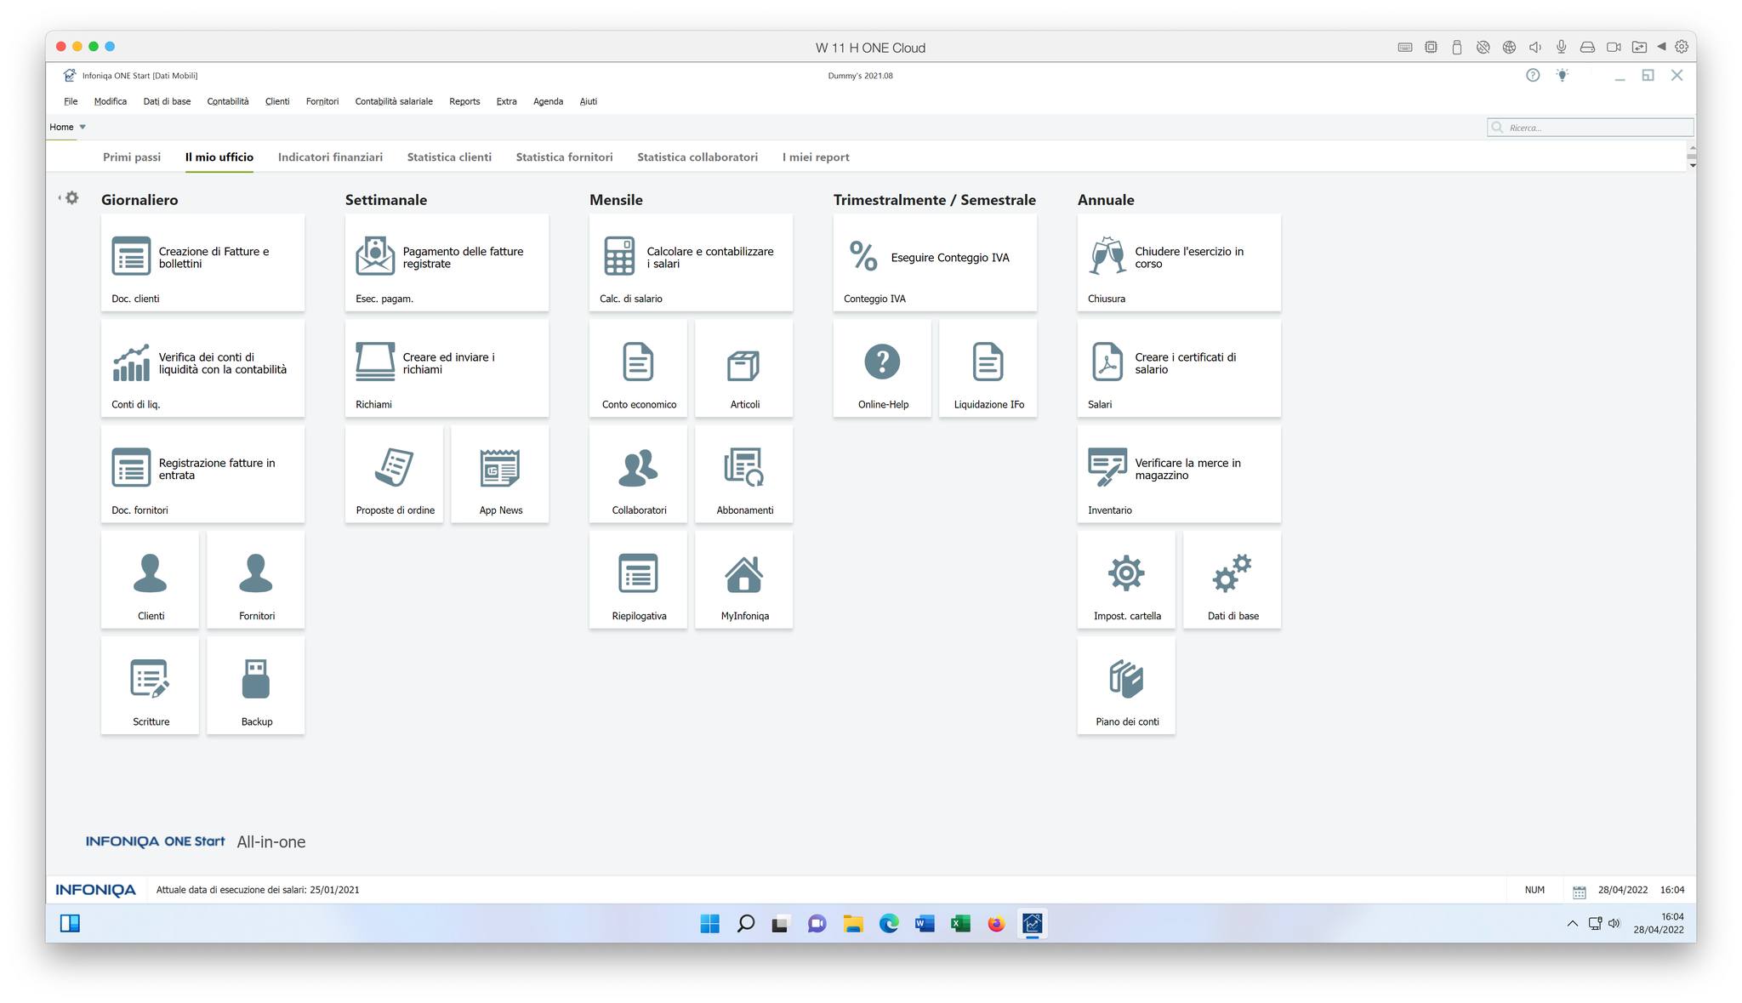
Task: Open Proposte di ordine tile
Action: pyautogui.click(x=394, y=474)
